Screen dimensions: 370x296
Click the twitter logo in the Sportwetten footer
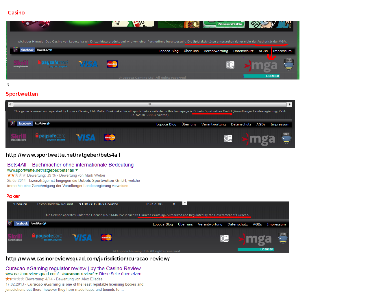tap(42, 123)
